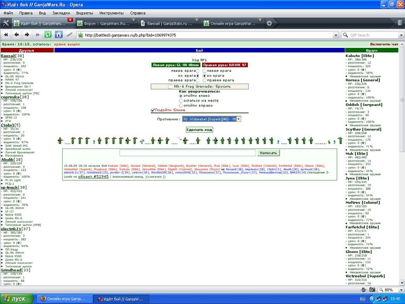Switch to 'банзай | GanjaStats.ru' tab
This screenshot has height=304, width=405.
click(x=169, y=24)
